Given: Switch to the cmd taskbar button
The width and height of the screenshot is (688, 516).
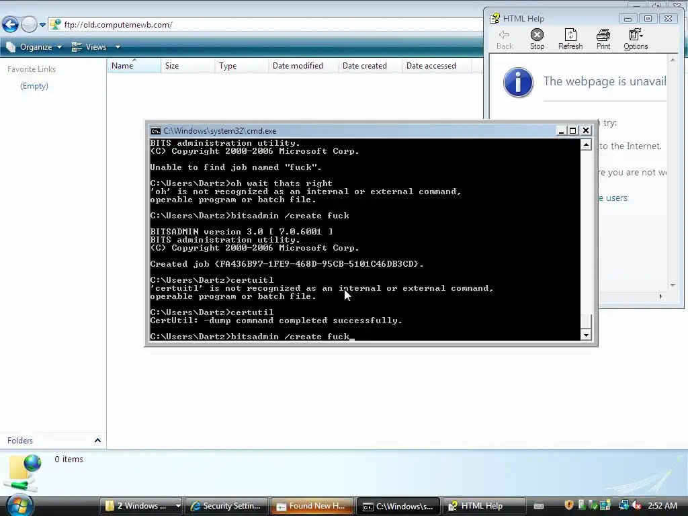Looking at the screenshot, I should (x=398, y=506).
